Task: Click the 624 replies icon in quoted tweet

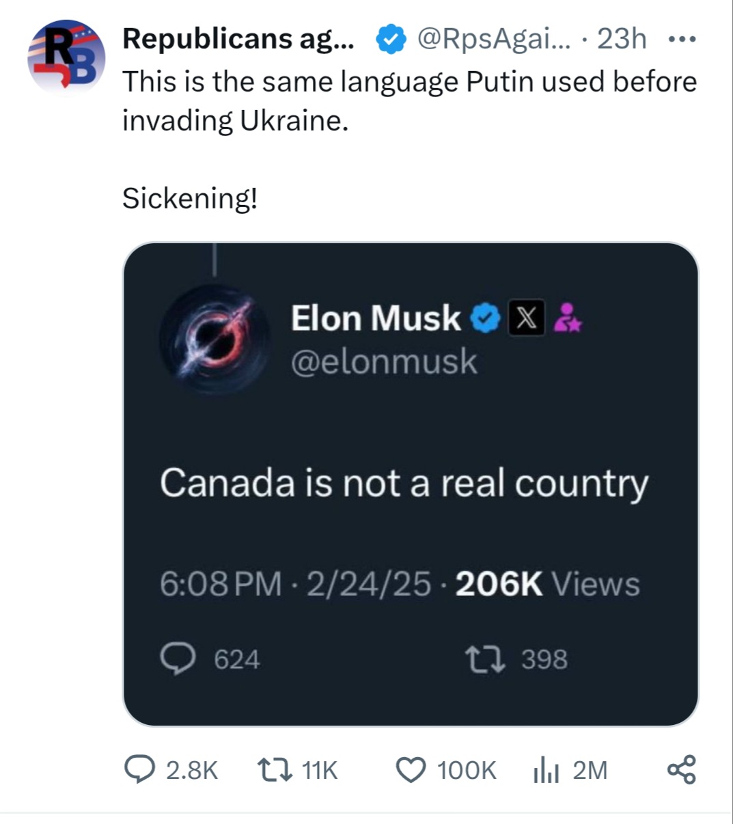Action: point(178,659)
